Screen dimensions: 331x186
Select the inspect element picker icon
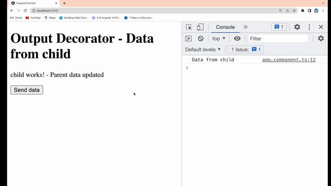point(189,27)
